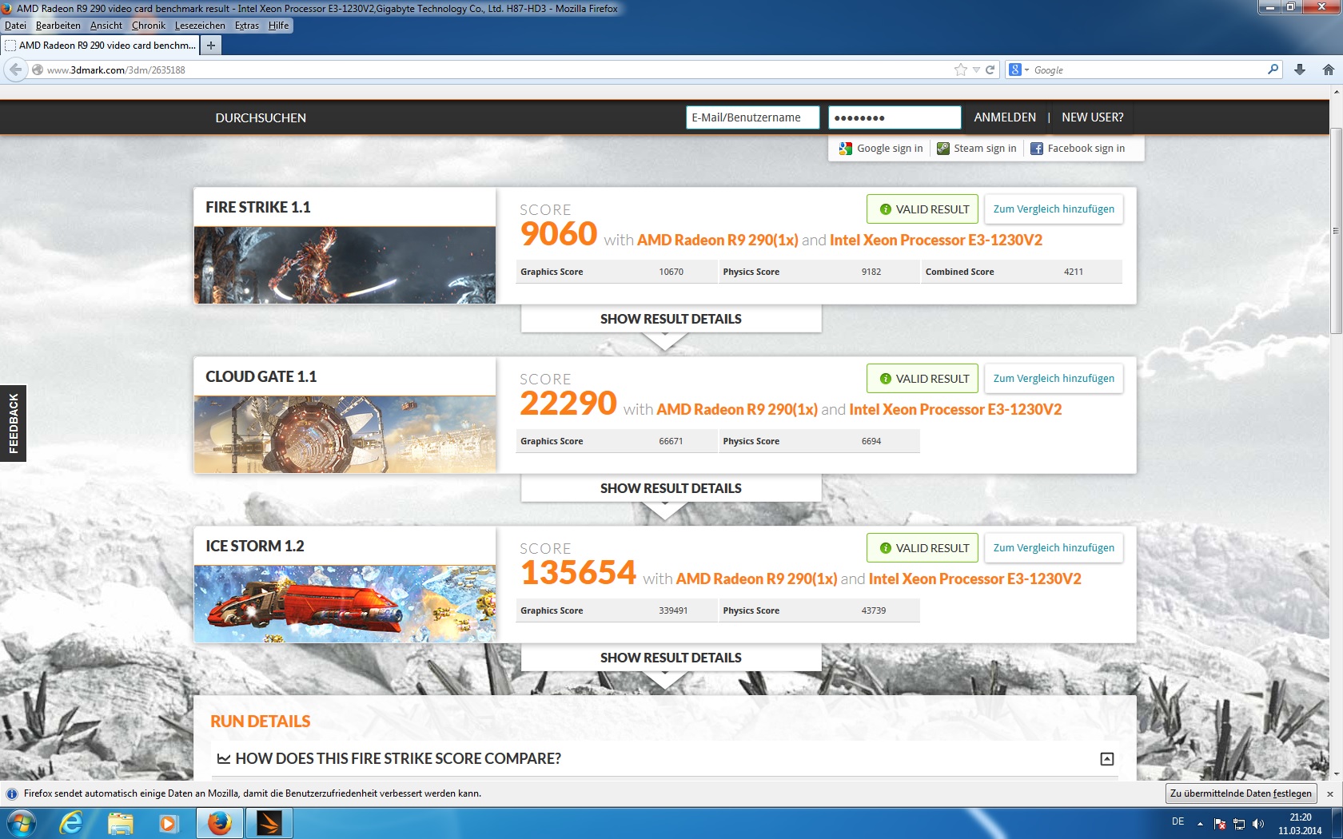Click the Fire Strike score 9060
Image resolution: width=1343 pixels, height=839 pixels.
[x=559, y=234]
